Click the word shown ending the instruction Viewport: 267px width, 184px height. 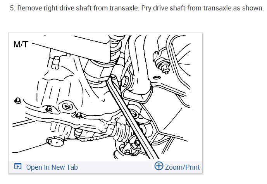click(253, 8)
